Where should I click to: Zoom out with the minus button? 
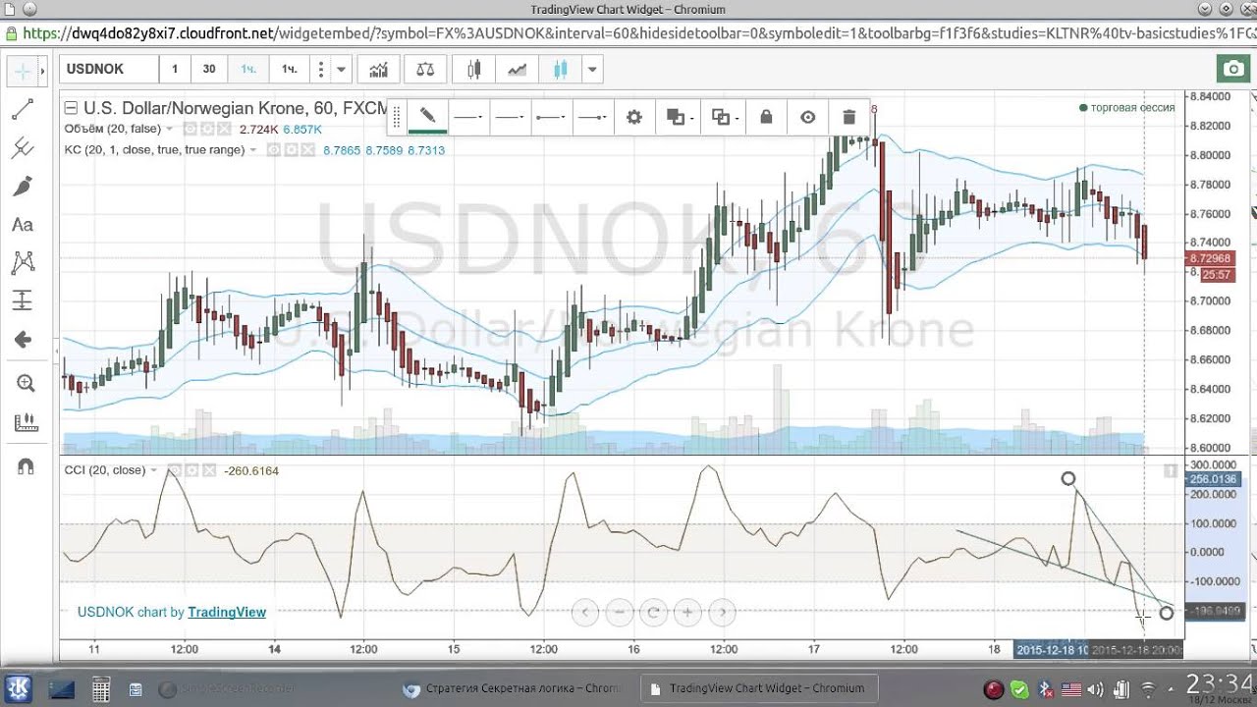620,613
